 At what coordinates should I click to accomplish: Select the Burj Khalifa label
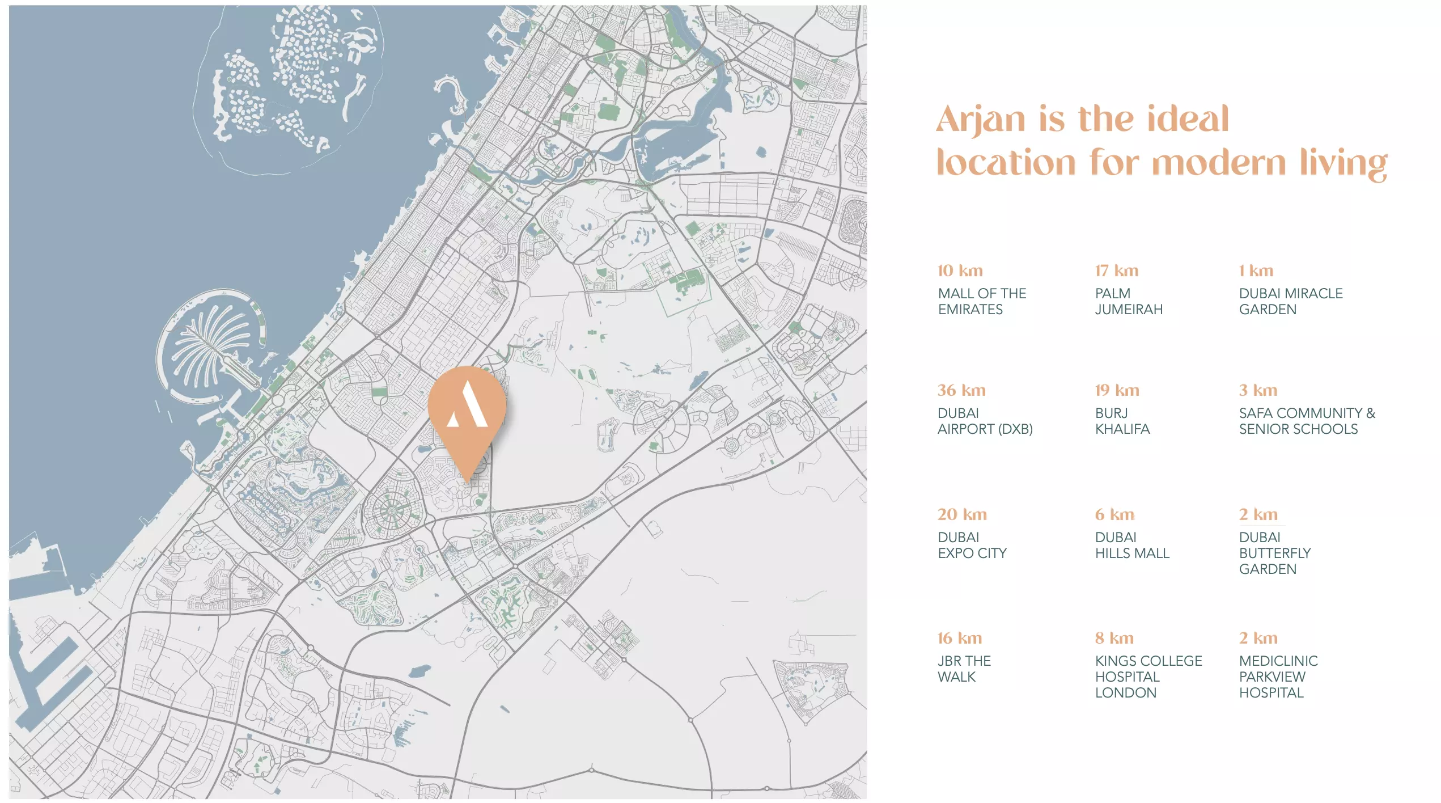[1122, 421]
